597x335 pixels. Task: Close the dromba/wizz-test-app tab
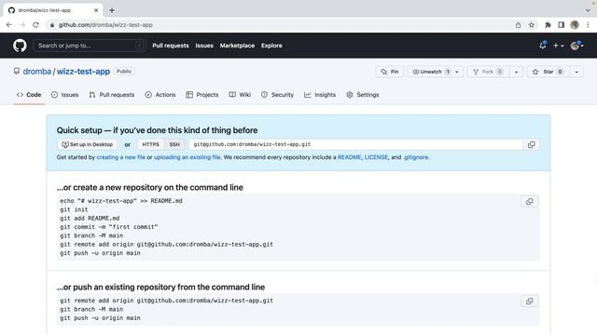(x=96, y=10)
